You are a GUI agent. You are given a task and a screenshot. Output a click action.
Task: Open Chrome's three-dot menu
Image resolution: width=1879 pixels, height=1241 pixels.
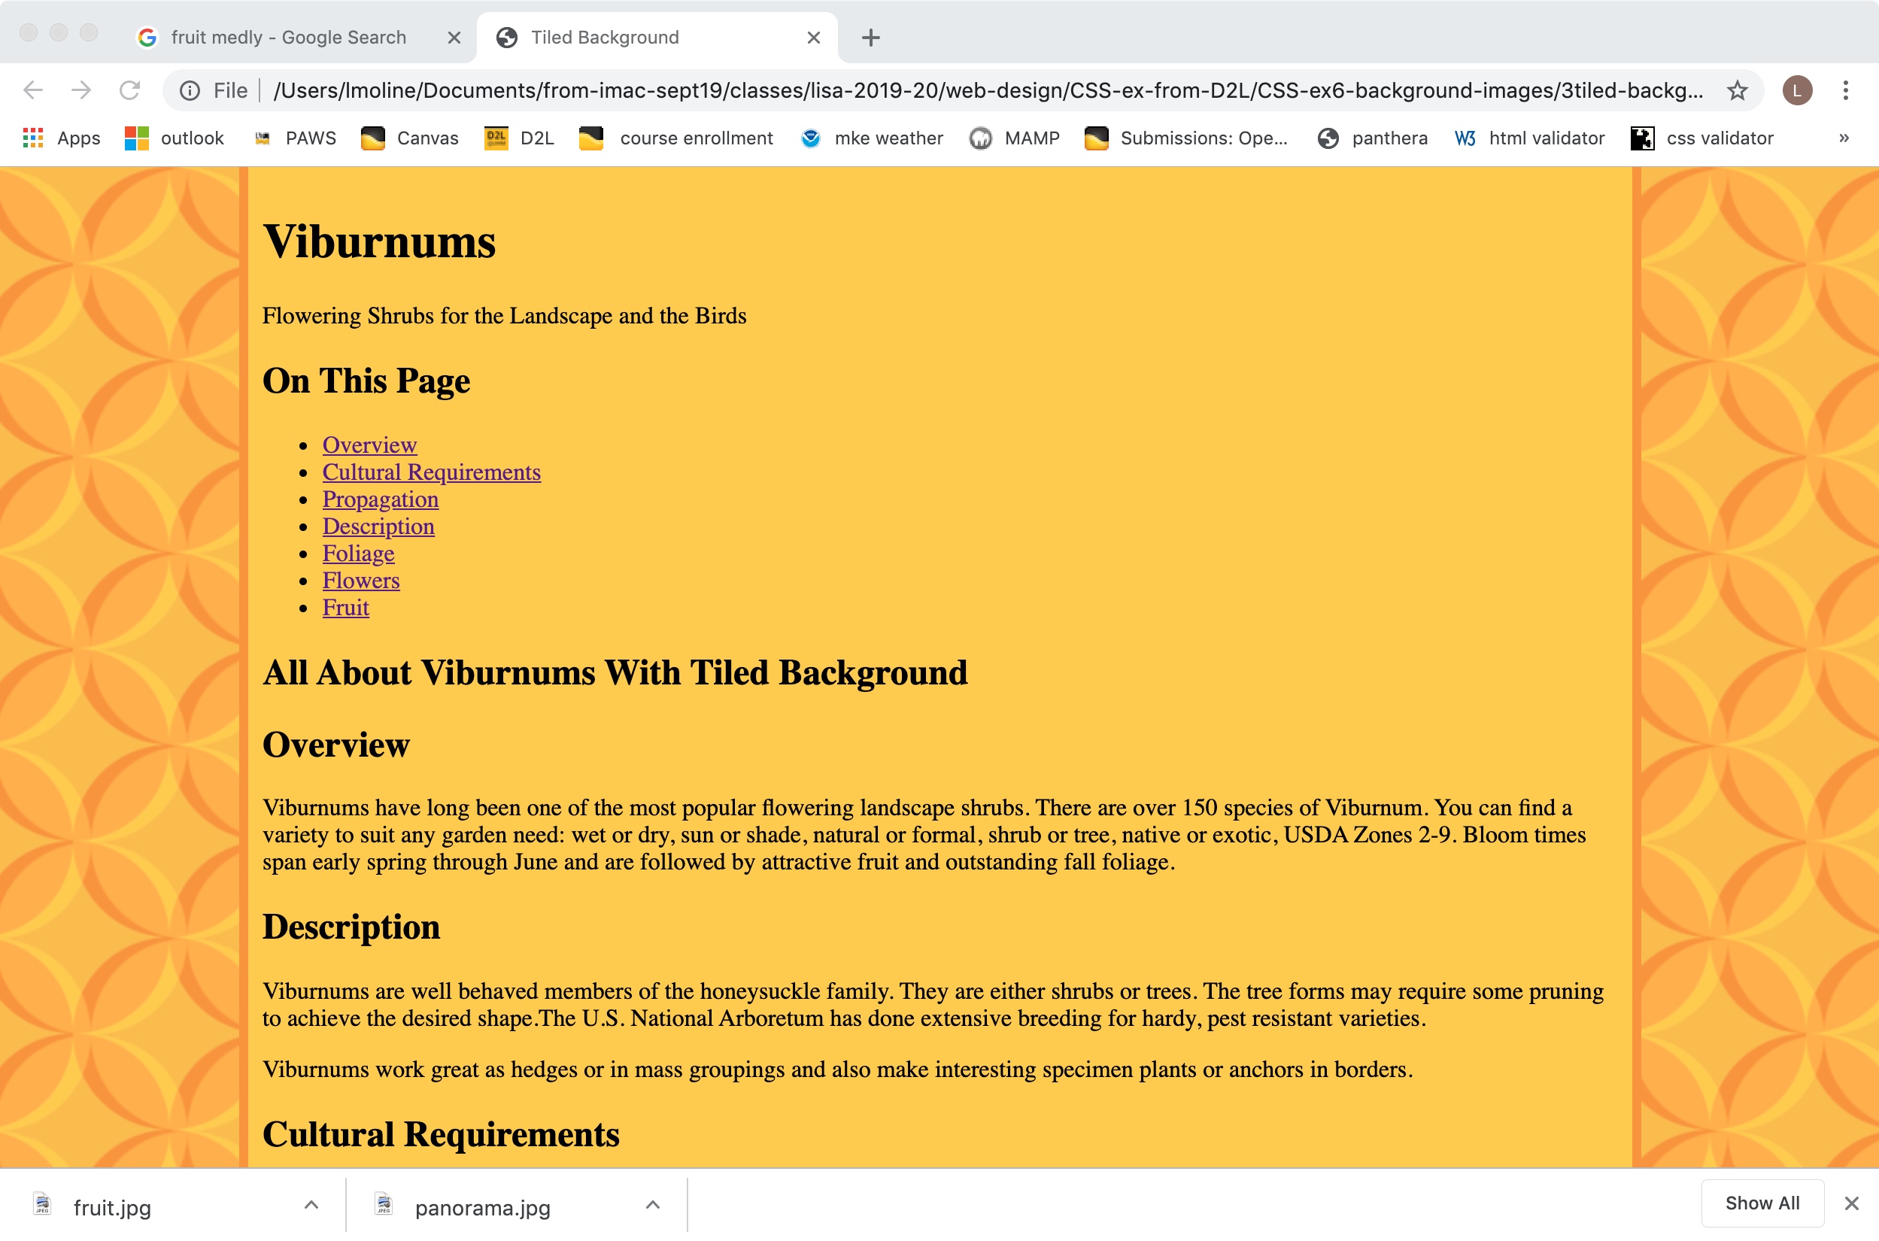click(1845, 90)
